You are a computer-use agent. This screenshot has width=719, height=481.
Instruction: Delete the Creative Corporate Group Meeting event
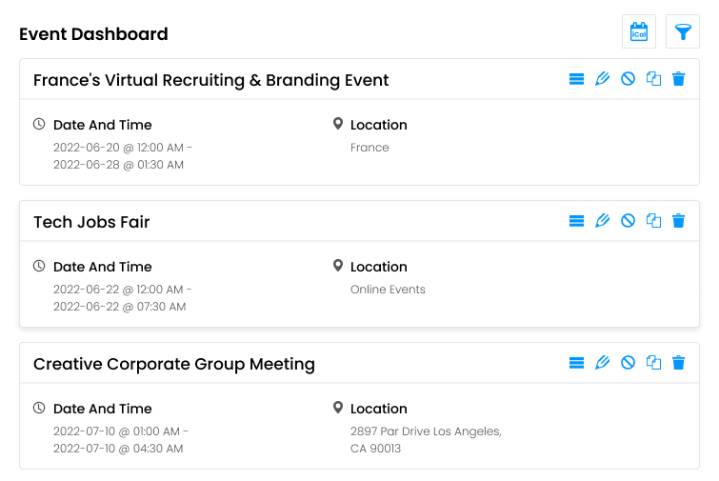[679, 363]
